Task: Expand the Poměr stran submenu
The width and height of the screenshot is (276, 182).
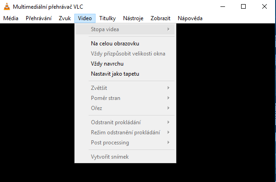Action: (125, 98)
